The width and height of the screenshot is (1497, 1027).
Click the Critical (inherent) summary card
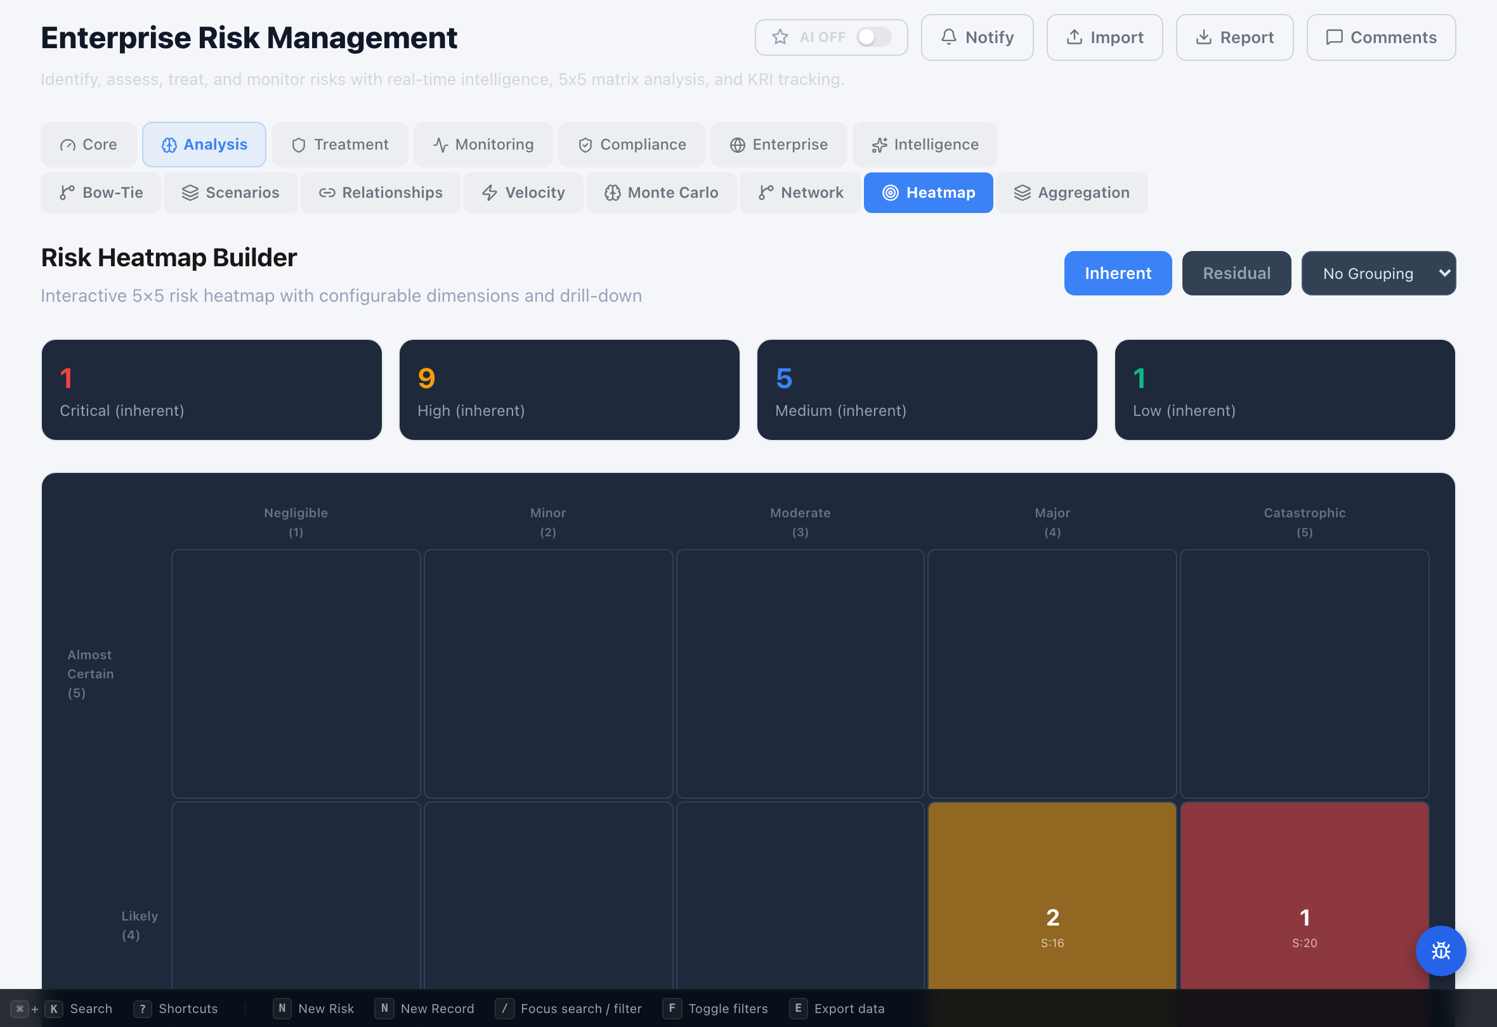(211, 389)
